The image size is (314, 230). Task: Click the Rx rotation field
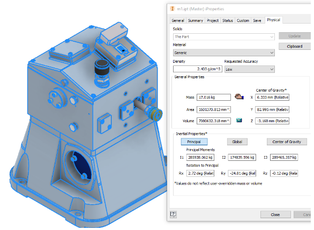click(200, 173)
